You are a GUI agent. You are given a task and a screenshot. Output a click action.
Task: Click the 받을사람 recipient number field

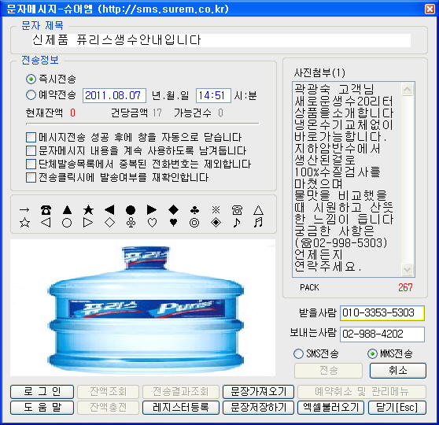coord(382,313)
